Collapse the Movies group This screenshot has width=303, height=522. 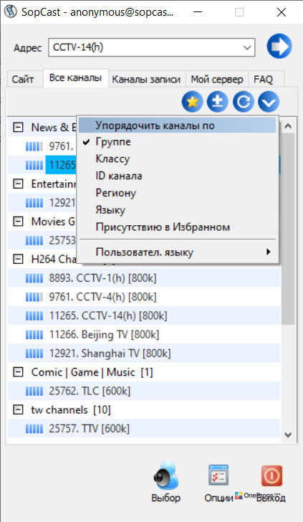click(x=18, y=222)
